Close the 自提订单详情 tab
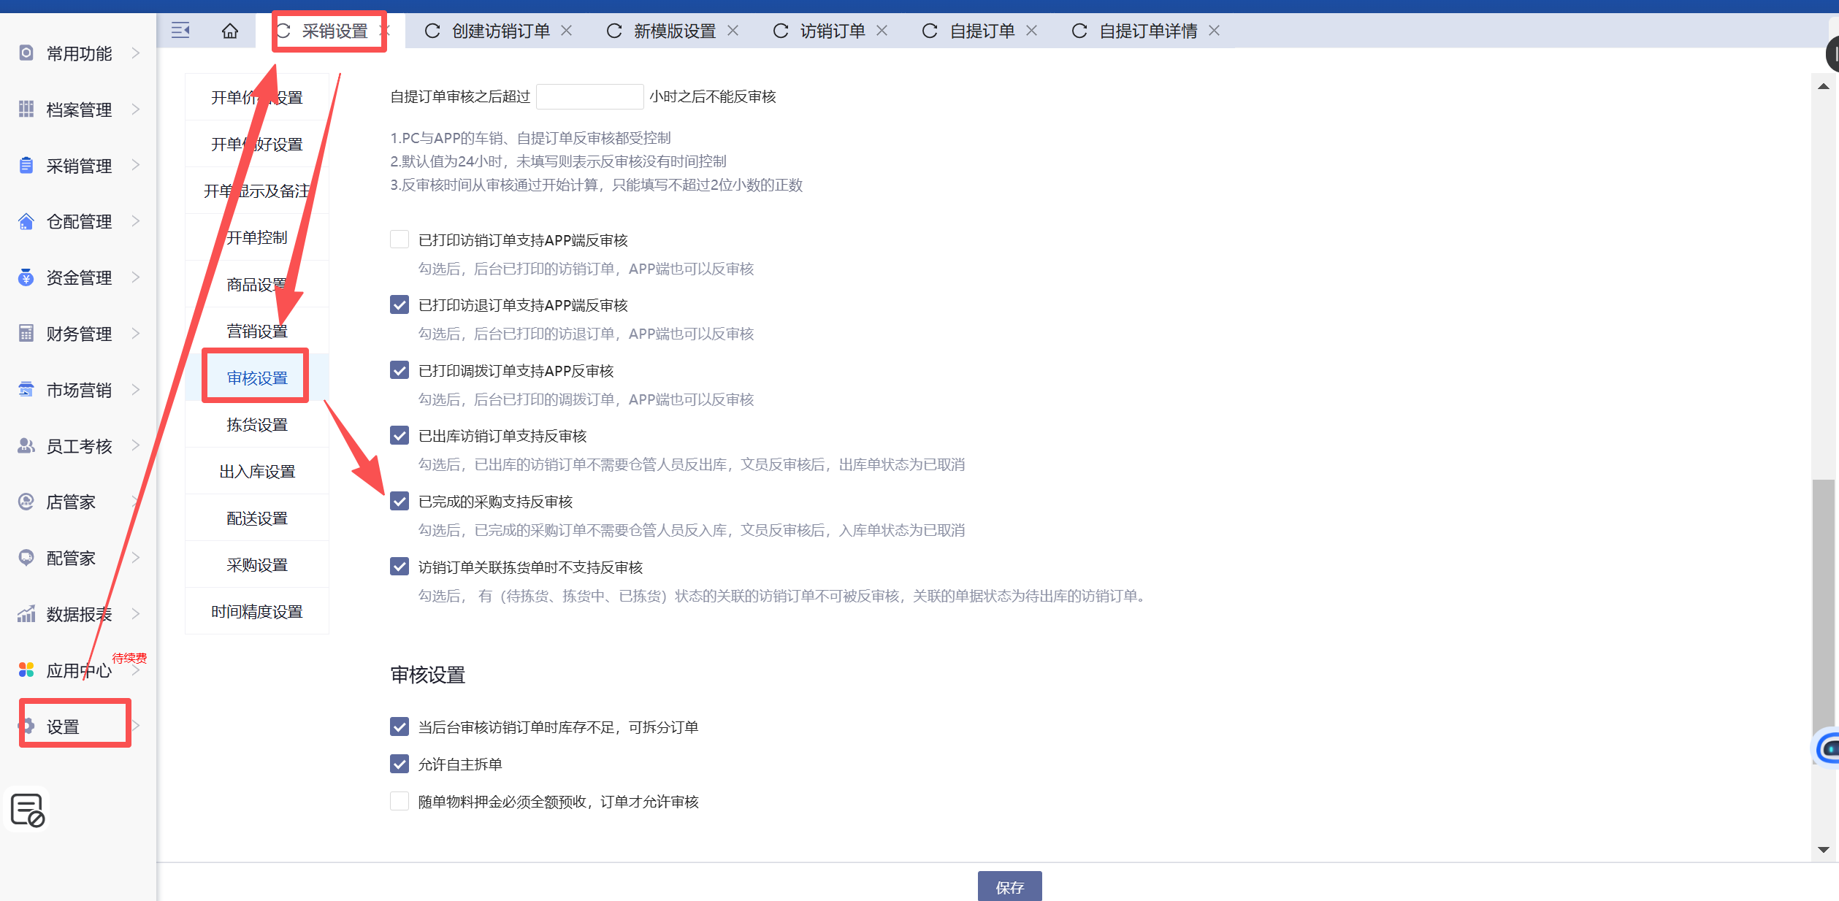The height and width of the screenshot is (901, 1839). pyautogui.click(x=1214, y=31)
